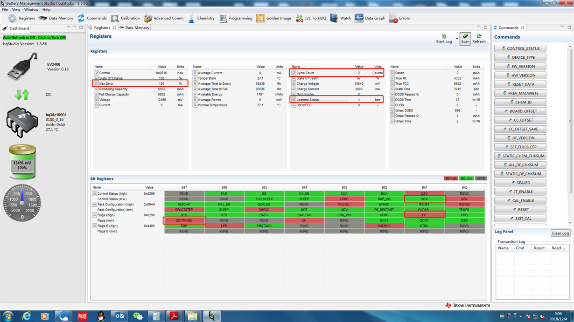Open the Window menu
Screen dimensions: 574x322
click(31, 9)
